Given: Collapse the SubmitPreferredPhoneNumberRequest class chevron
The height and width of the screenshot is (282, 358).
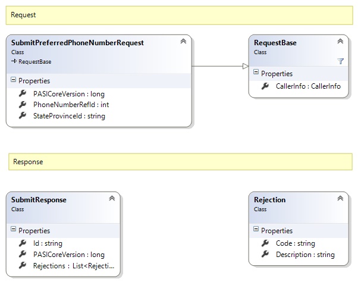Looking at the screenshot, I should [183, 42].
